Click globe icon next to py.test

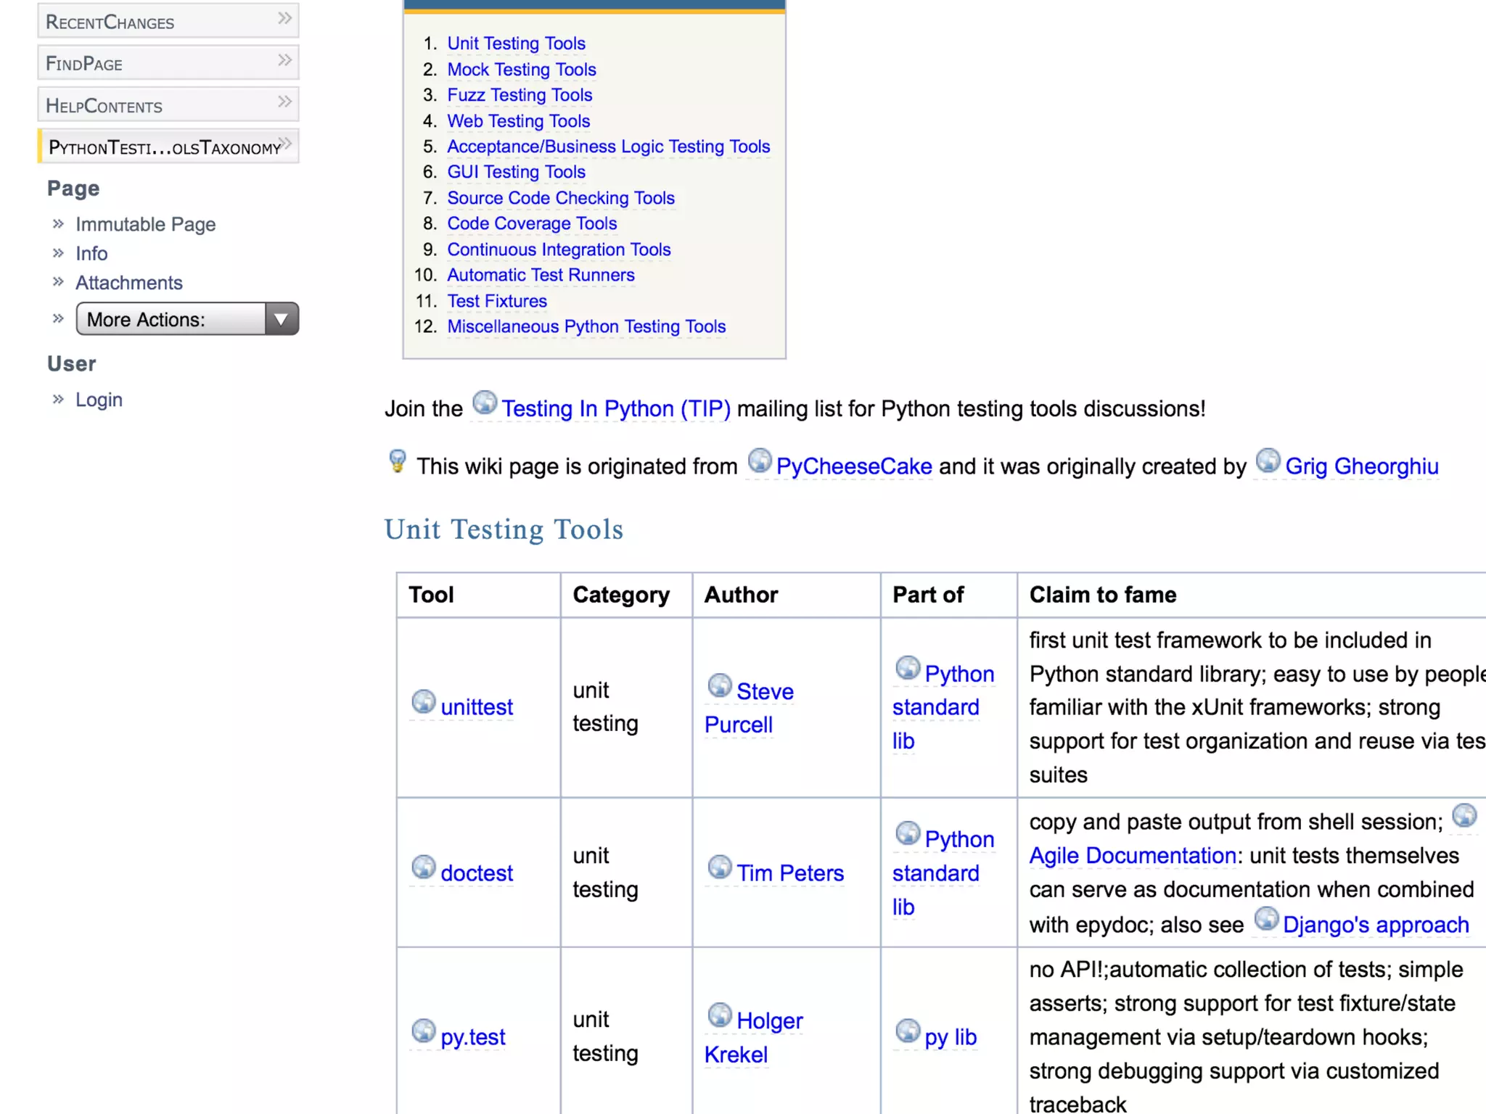[x=424, y=1031]
